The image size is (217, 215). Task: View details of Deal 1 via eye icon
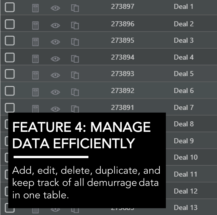(x=55, y=8)
